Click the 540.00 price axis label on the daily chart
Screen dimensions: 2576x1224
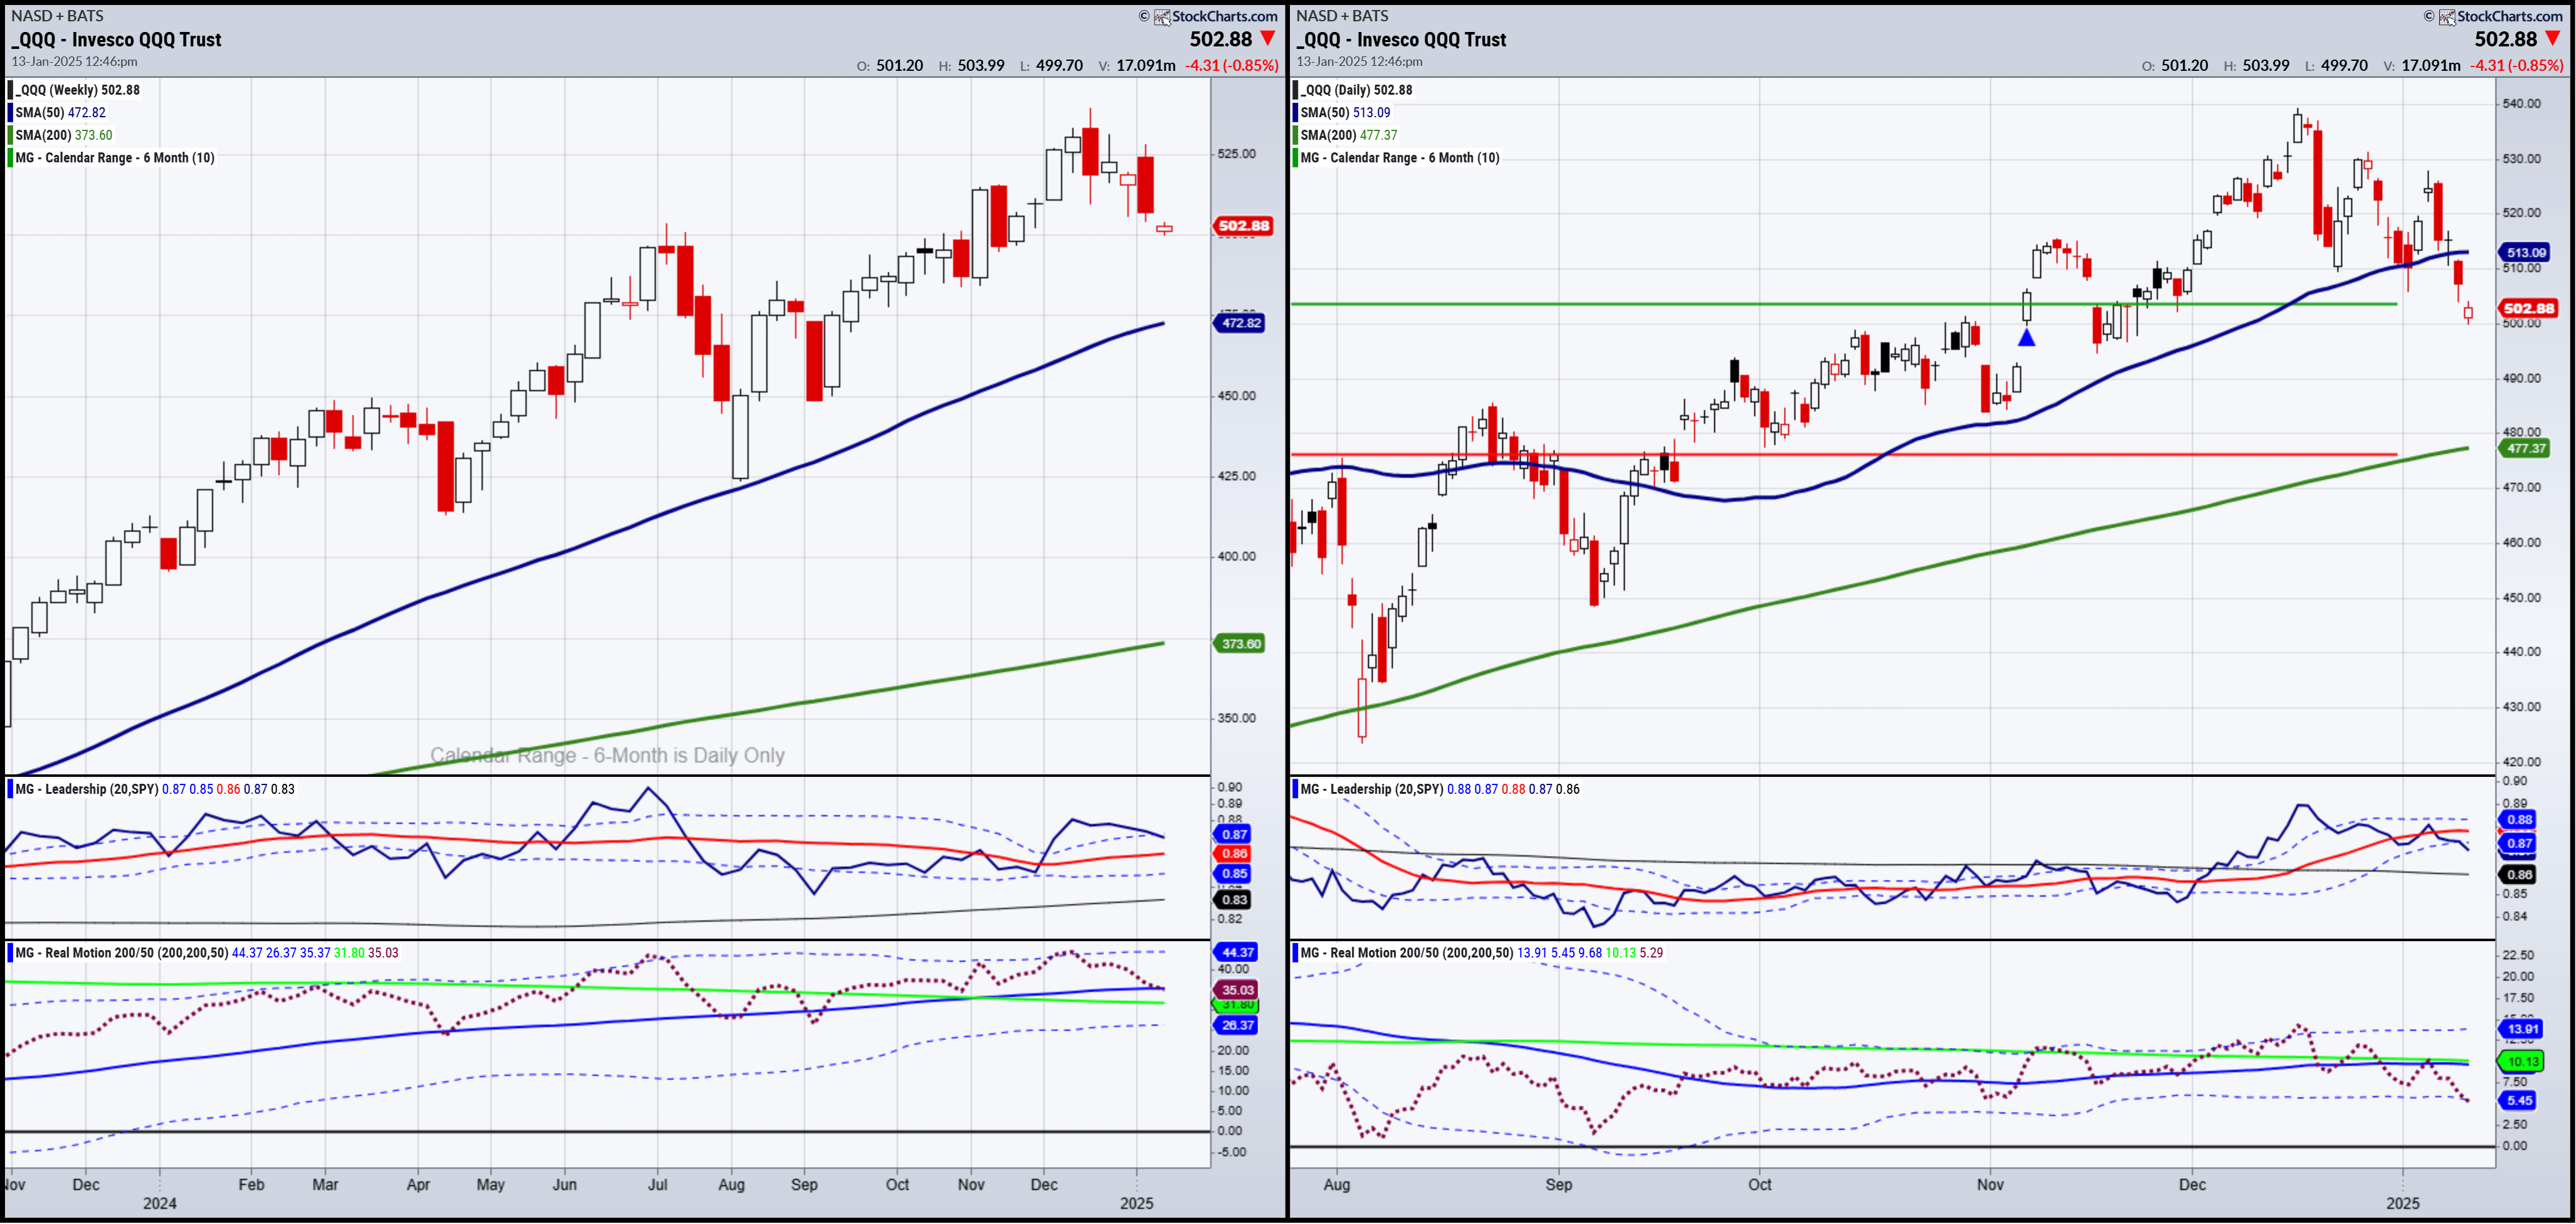tap(2521, 104)
